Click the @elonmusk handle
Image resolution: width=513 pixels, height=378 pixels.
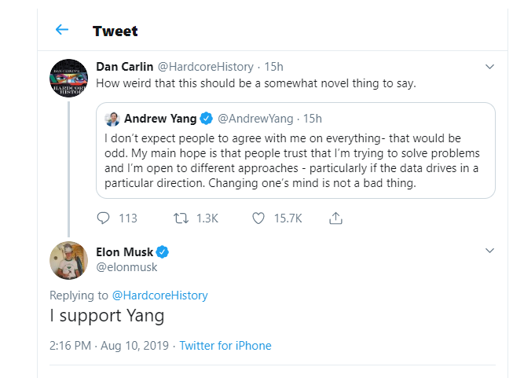[126, 267]
